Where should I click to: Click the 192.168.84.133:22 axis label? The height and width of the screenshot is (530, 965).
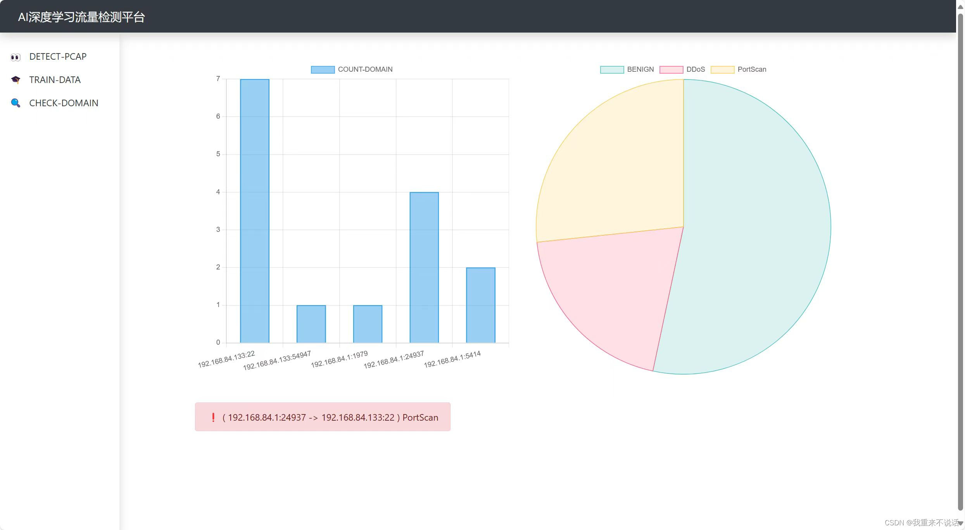point(226,359)
